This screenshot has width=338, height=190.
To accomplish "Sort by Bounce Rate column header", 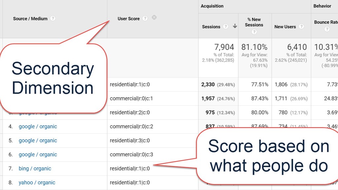I will point(326,22).
